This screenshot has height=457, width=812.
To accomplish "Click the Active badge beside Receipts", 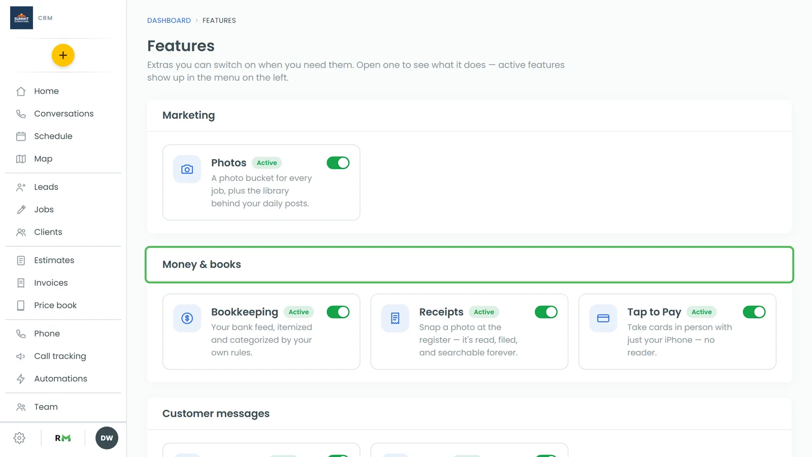I will pyautogui.click(x=484, y=312).
